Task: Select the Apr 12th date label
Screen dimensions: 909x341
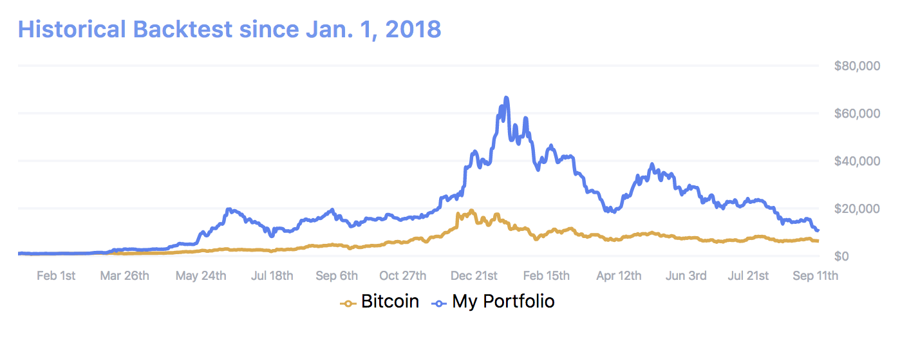Action: click(x=619, y=276)
